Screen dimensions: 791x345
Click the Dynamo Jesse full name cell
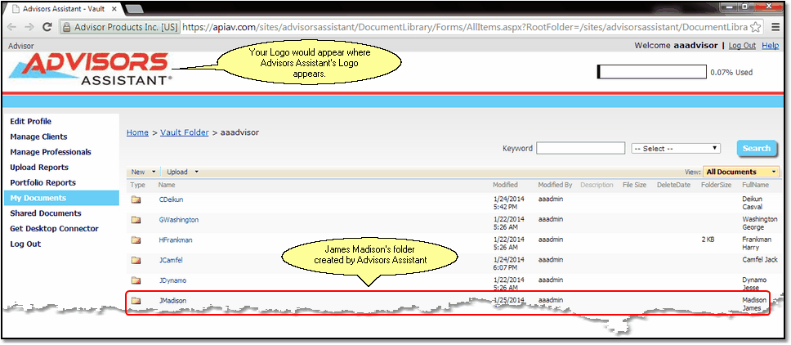754,284
